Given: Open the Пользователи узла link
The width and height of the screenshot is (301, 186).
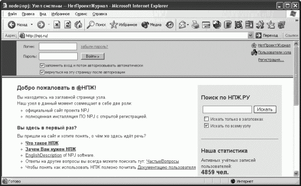Looking at the screenshot, I should coord(274,52).
